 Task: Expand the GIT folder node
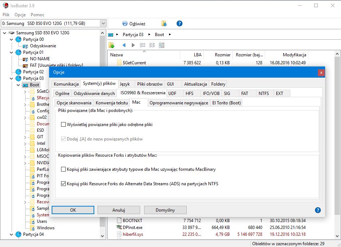(x=25, y=137)
